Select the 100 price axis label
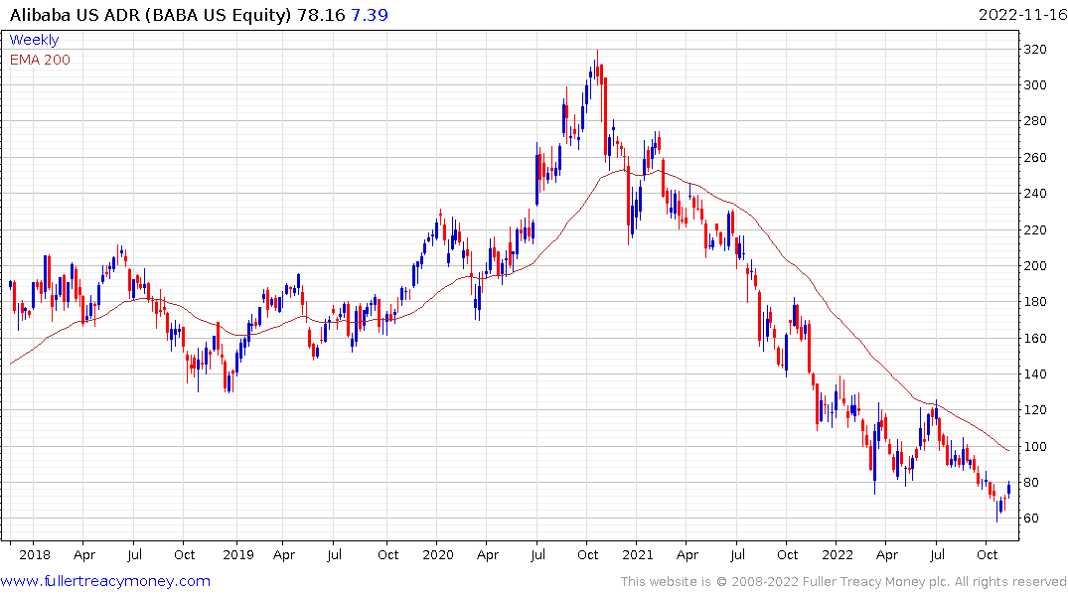Screen dimensions: 1068x596 tap(1034, 446)
